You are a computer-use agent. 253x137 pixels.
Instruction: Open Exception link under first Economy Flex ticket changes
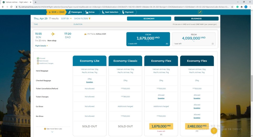pyautogui.click(x=161, y=98)
